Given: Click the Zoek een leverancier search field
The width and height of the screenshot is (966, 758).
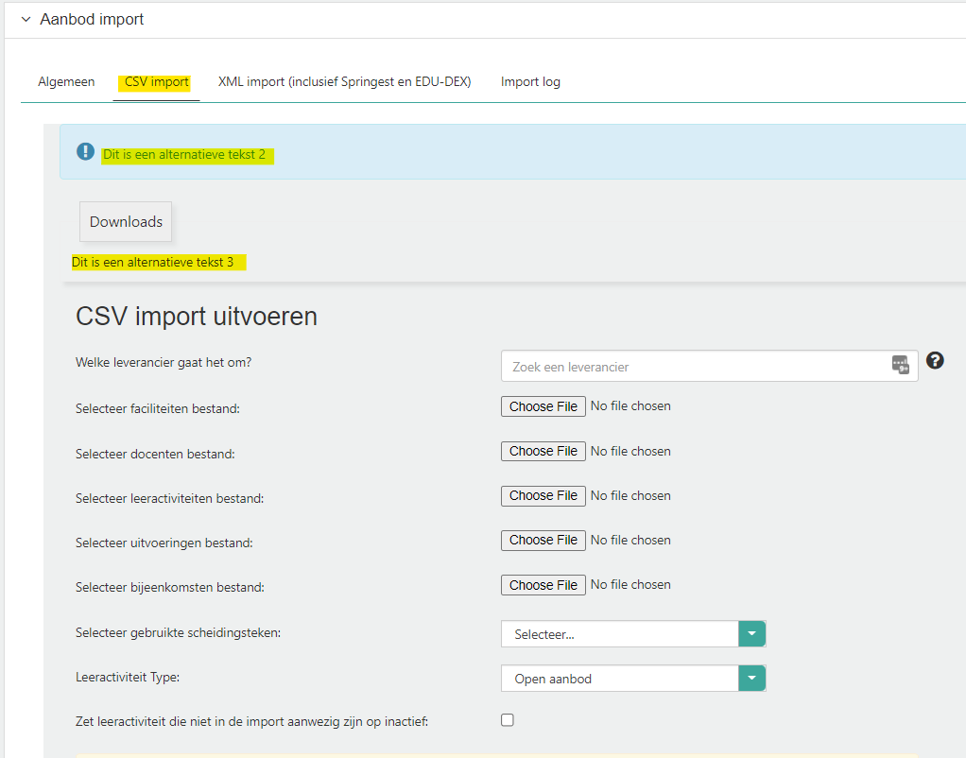Looking at the screenshot, I should [695, 367].
